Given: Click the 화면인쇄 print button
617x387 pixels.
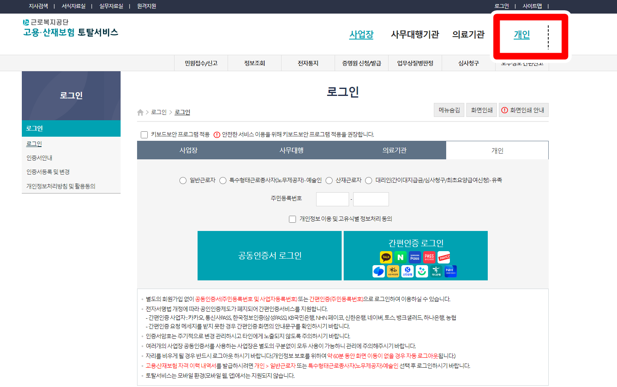Looking at the screenshot, I should 481,110.
